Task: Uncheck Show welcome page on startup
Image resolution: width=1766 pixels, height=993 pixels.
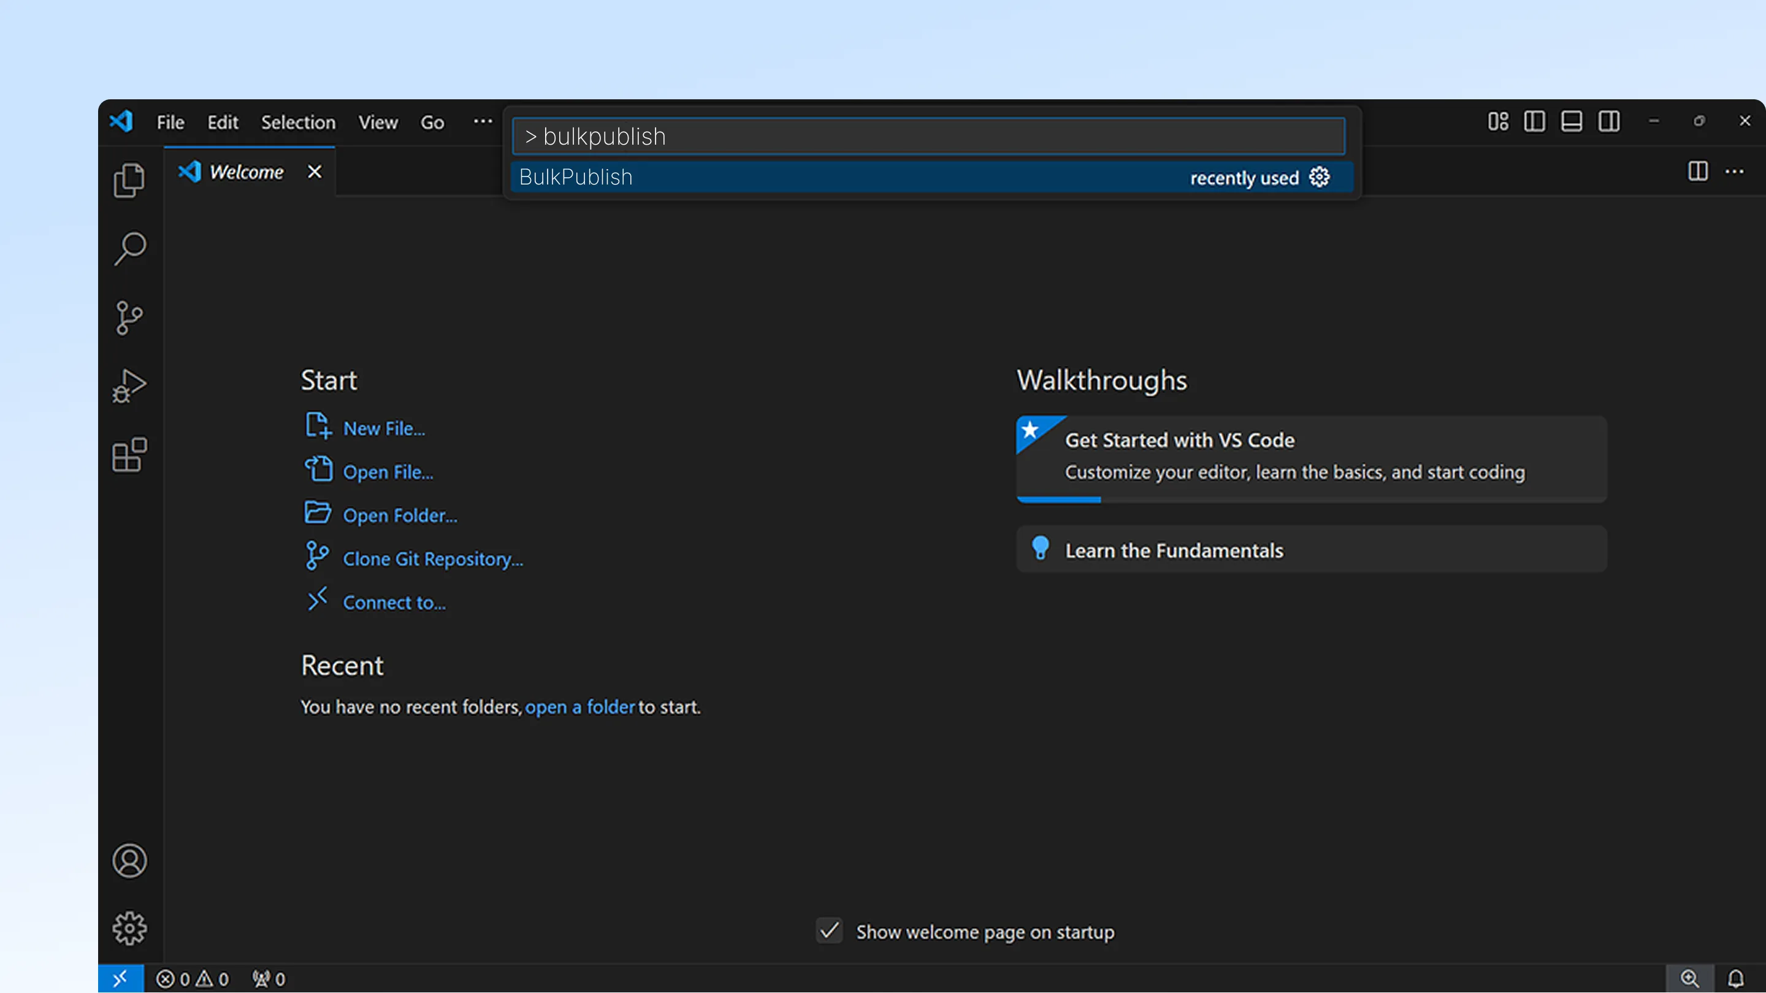Action: click(x=830, y=930)
